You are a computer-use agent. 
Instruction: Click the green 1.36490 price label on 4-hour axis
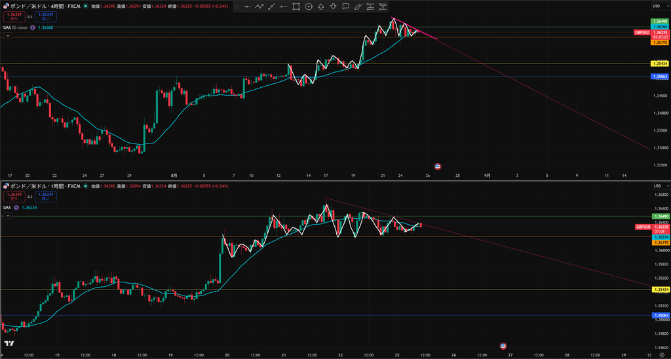coord(659,22)
